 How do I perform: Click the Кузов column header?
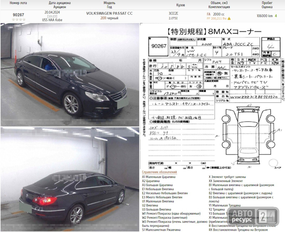tap(180, 5)
